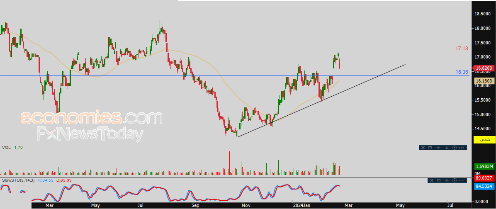Click the red stochastic value 89.0927
The height and width of the screenshot is (209, 496).
484,179
